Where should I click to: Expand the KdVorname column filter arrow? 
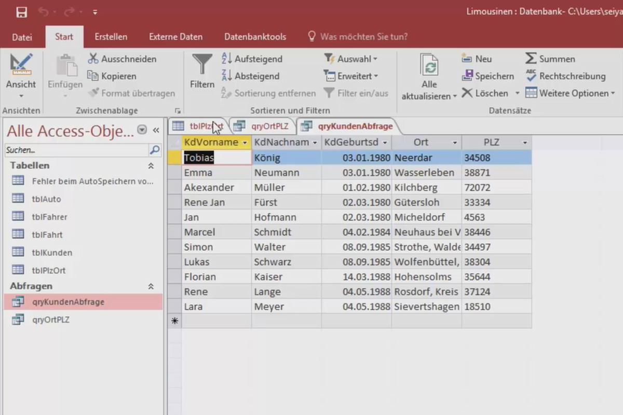245,142
